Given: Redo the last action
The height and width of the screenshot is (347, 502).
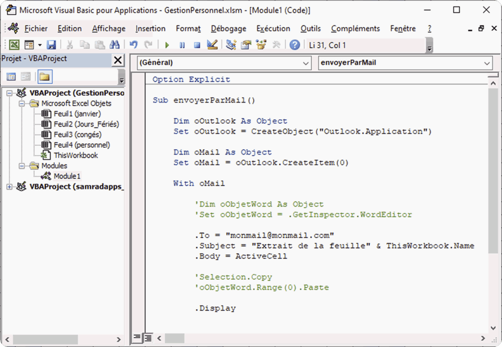Looking at the screenshot, I should [x=148, y=45].
